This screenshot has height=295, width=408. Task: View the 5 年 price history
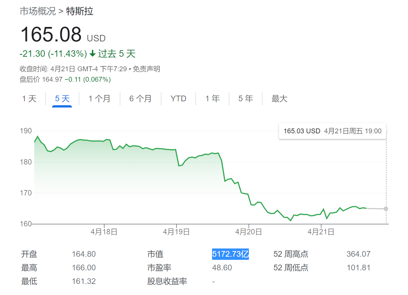(245, 99)
